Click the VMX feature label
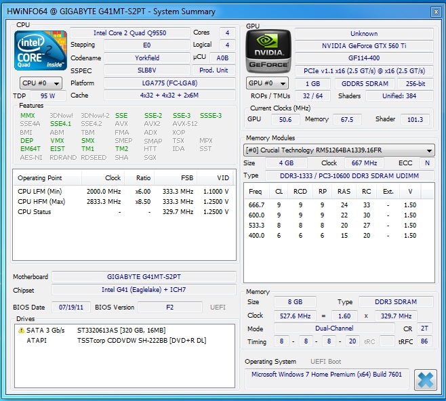The width and height of the screenshot is (446, 401). click(x=57, y=141)
